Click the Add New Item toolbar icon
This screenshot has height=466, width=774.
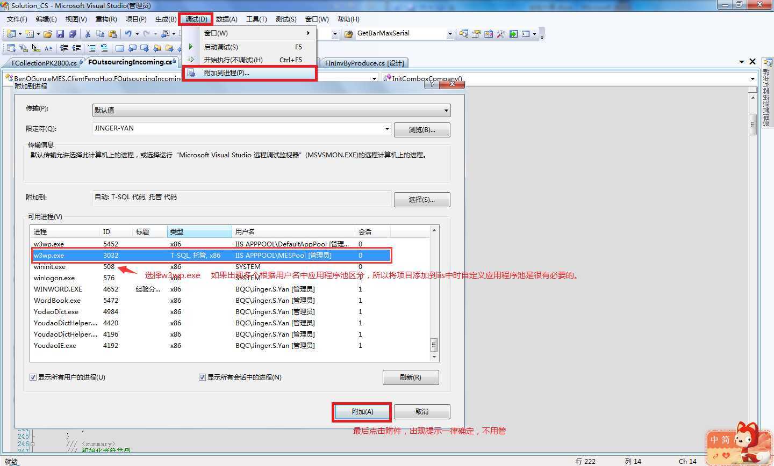[30, 34]
